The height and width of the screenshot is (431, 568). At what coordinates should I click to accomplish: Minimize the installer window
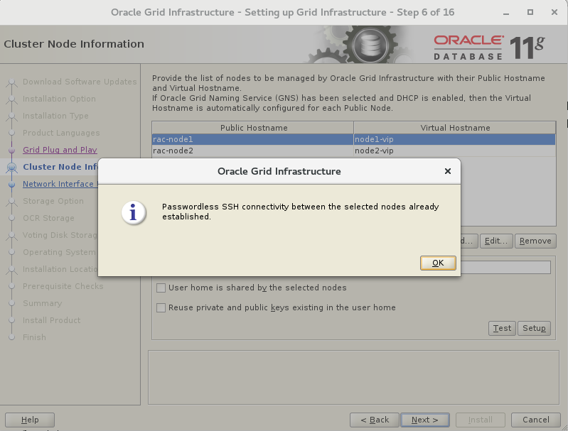coord(506,13)
